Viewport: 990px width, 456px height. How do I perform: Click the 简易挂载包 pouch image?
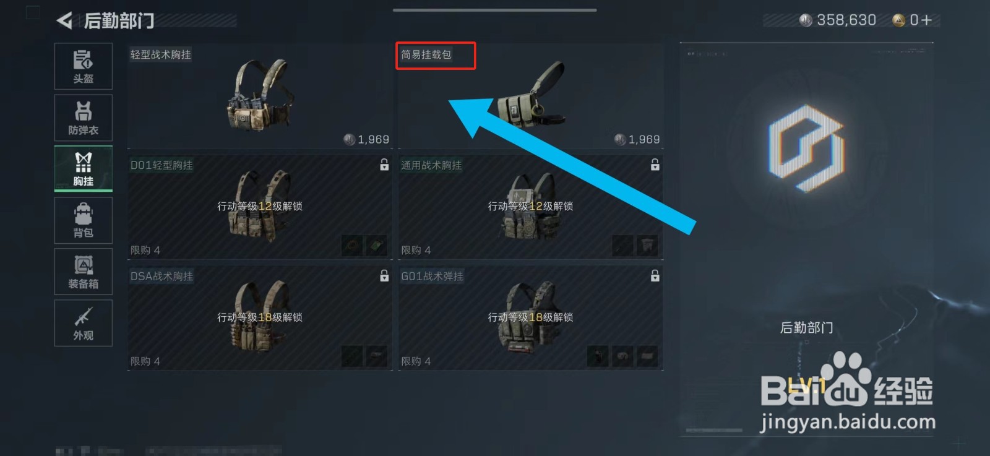click(x=532, y=95)
